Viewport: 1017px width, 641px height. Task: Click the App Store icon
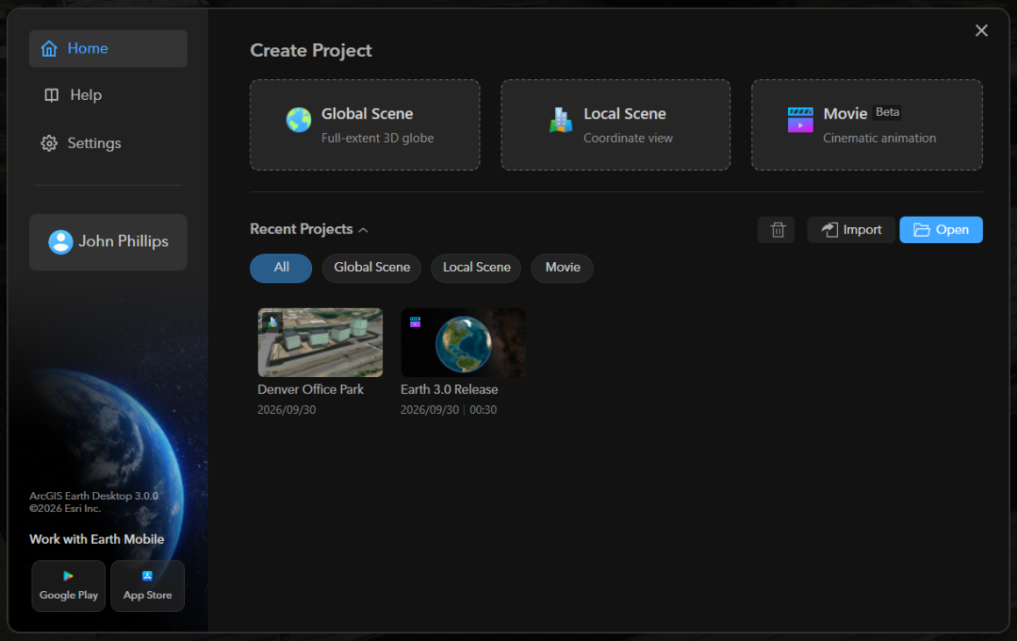[x=147, y=576]
